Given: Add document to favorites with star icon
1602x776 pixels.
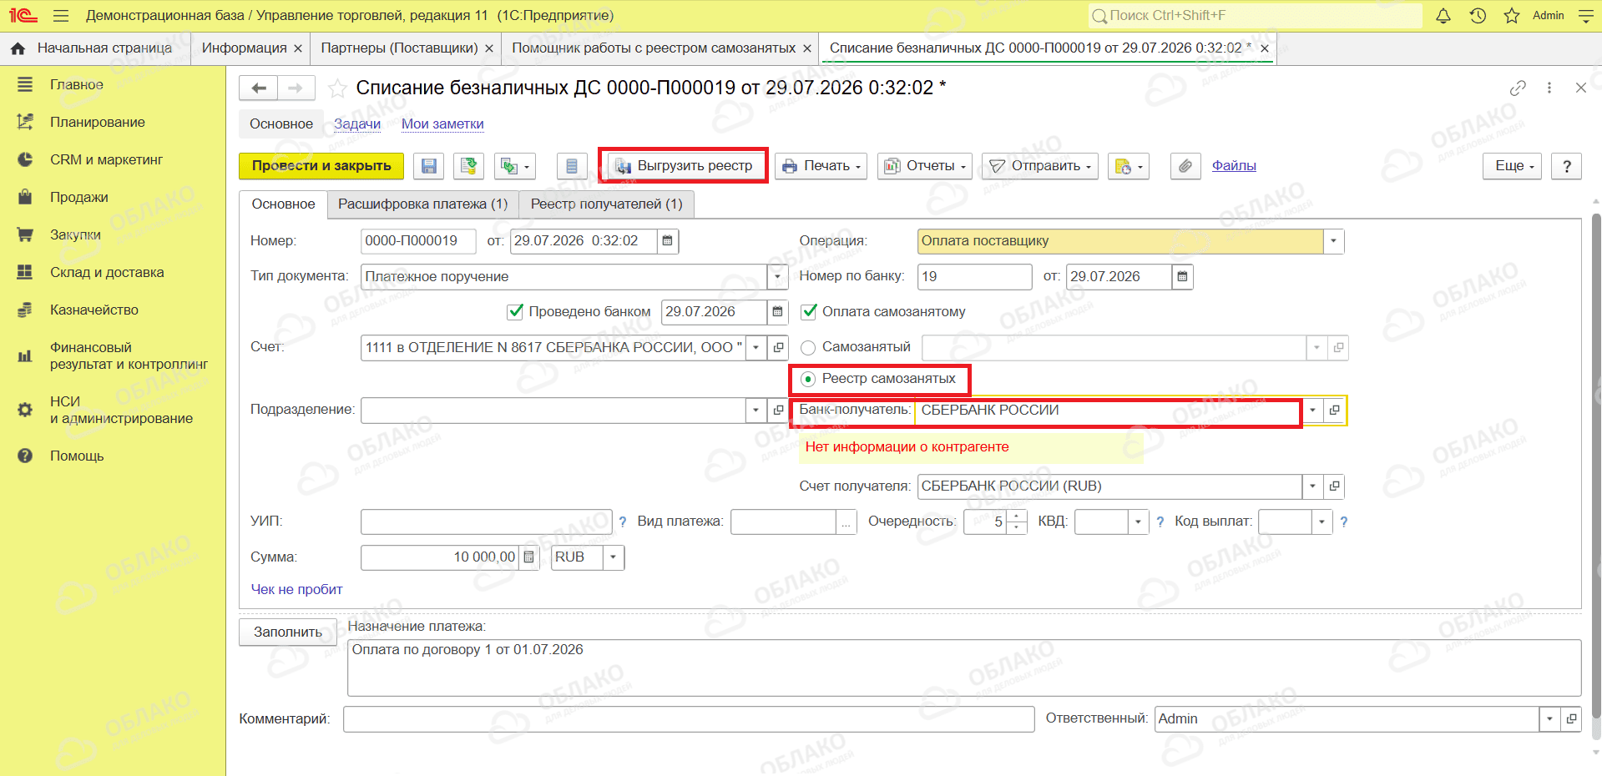Looking at the screenshot, I should coord(337,88).
